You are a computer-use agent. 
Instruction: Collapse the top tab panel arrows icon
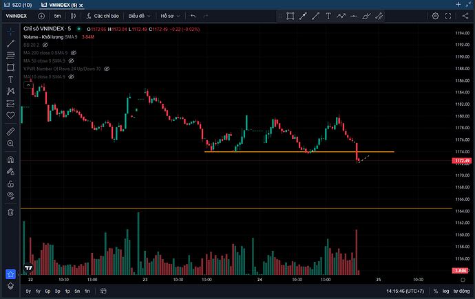click(x=468, y=4)
